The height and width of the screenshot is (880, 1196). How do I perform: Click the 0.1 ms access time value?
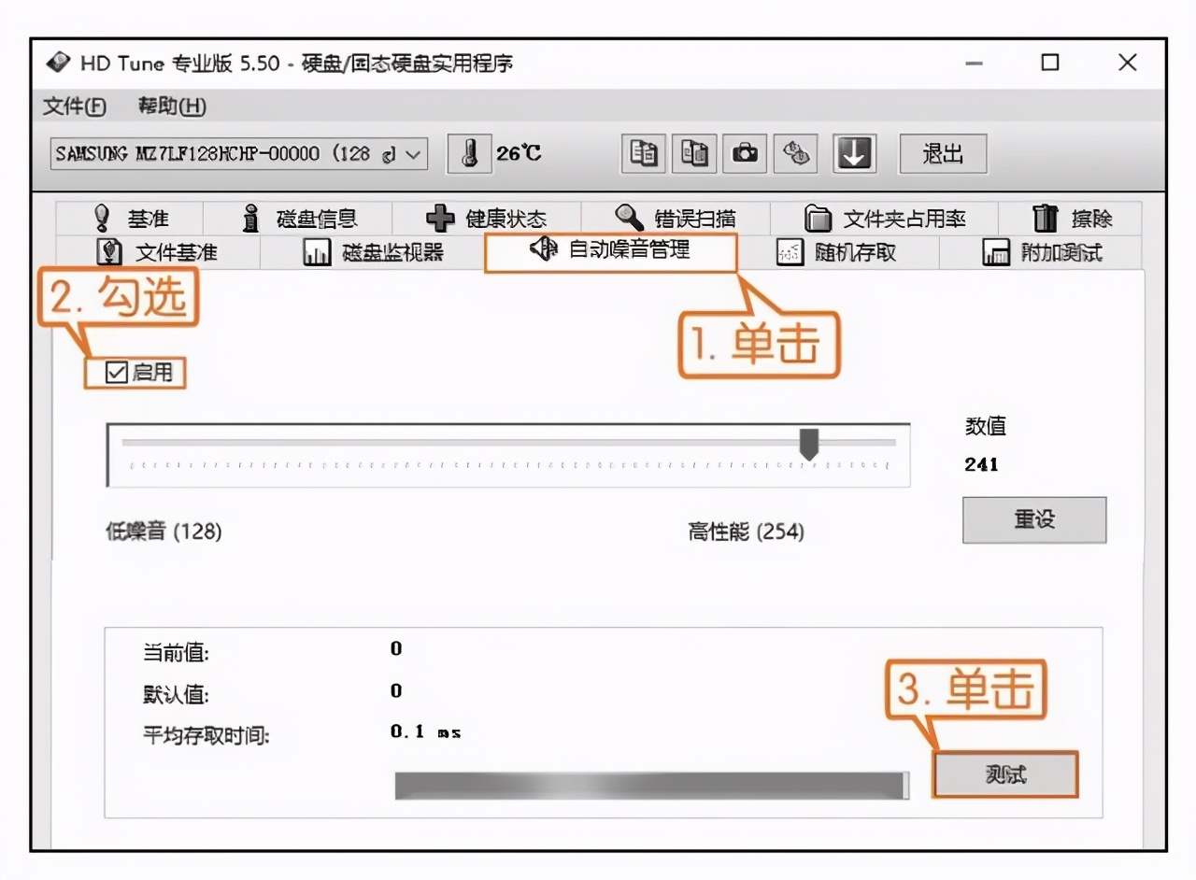click(426, 732)
